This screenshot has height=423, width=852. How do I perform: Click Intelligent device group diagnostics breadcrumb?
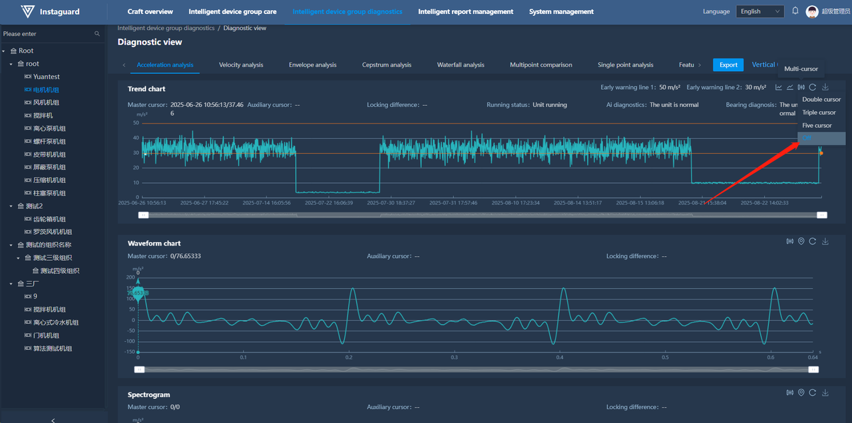pos(166,28)
